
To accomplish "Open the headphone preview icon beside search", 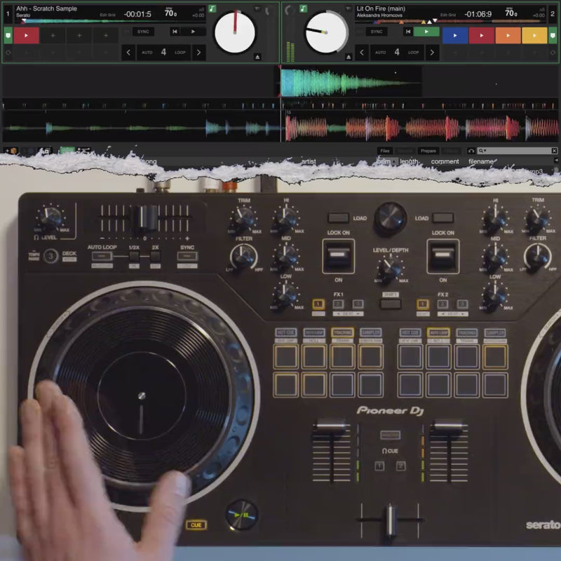I will pyautogui.click(x=471, y=151).
